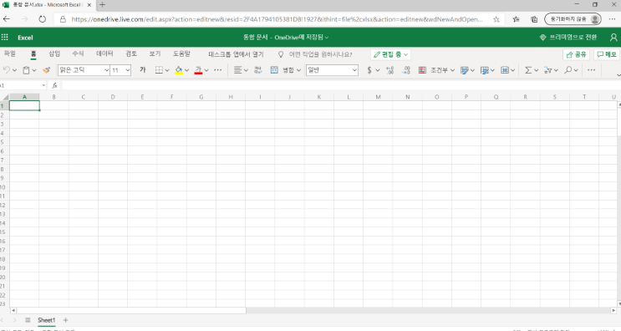Image resolution: width=621 pixels, height=331 pixels.
Task: Click the all sheets list icon
Action: pos(28,320)
